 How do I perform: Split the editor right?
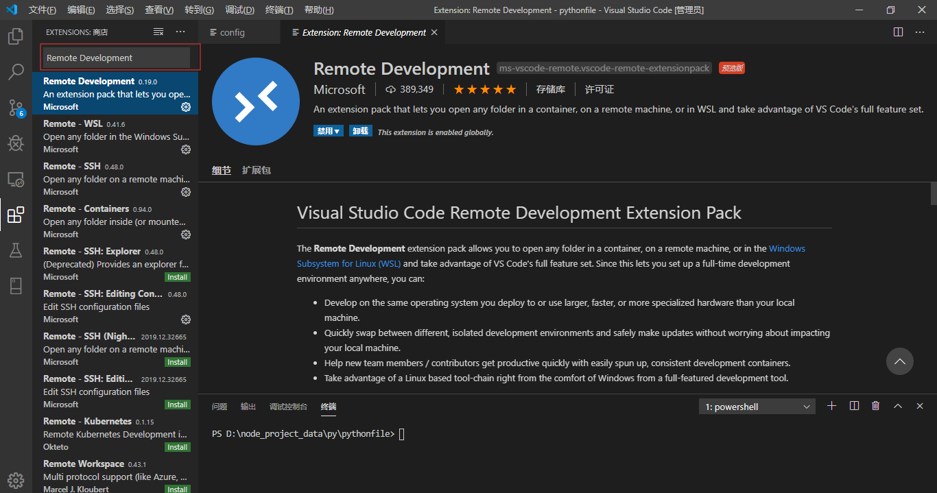click(x=899, y=32)
